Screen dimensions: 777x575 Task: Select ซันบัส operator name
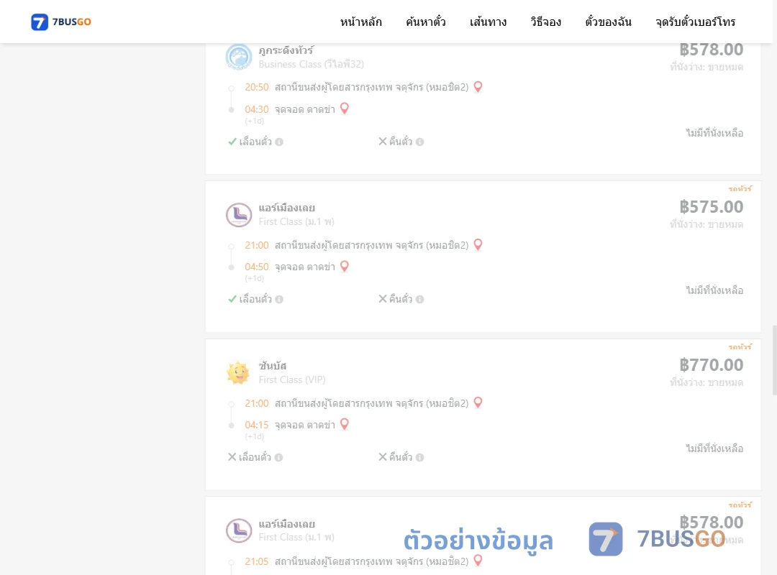[273, 366]
